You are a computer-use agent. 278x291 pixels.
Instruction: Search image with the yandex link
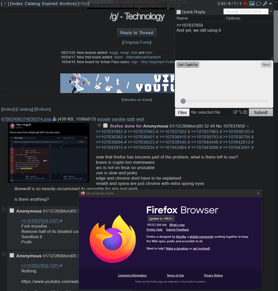118,119
